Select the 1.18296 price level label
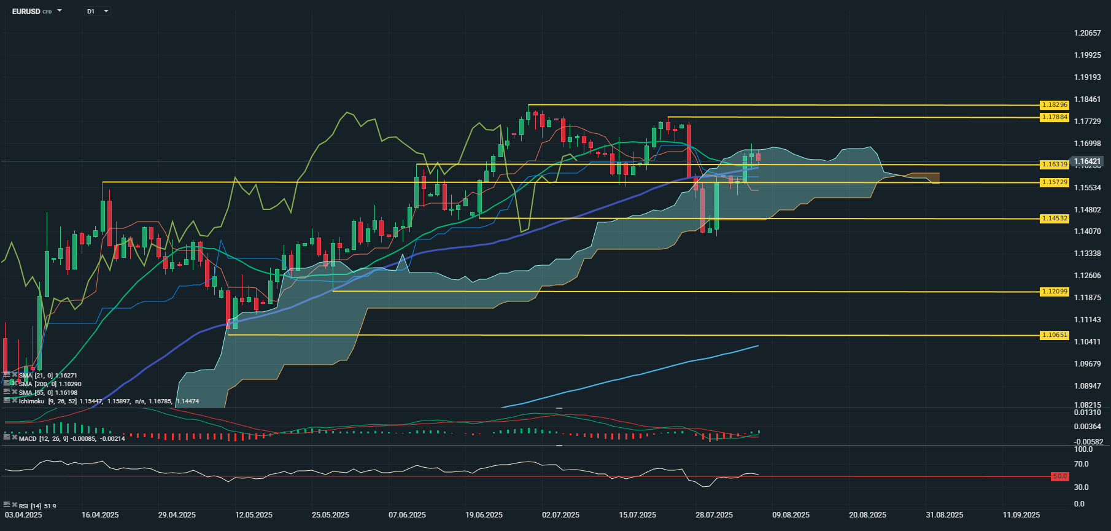 tap(1055, 105)
